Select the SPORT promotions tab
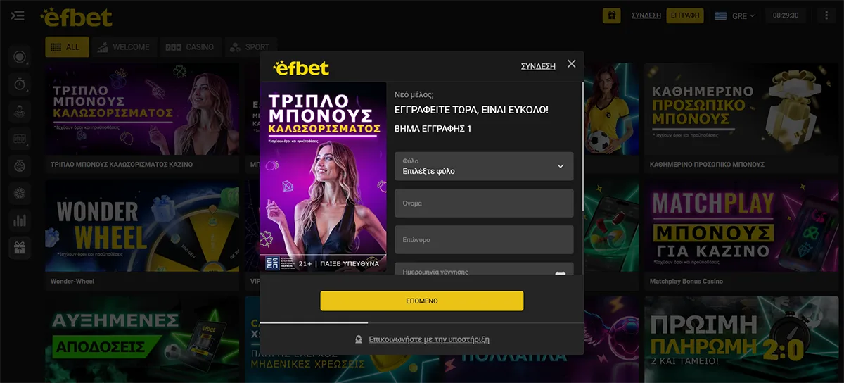 (250, 47)
